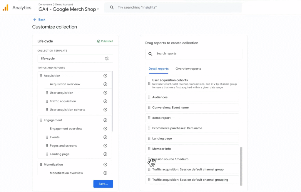Go back using the Back link
The height and width of the screenshot is (192, 301).
(x=39, y=20)
